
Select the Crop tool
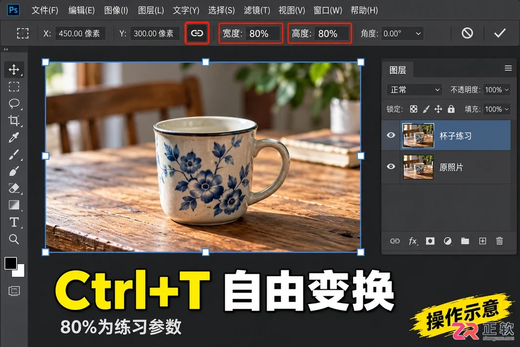coord(14,121)
